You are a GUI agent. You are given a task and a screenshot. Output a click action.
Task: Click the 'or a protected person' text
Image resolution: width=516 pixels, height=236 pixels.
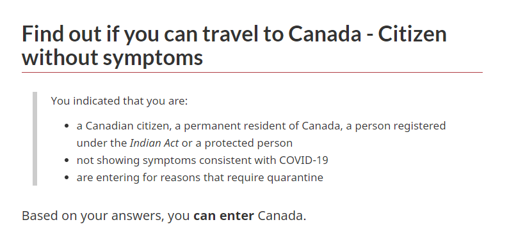click(237, 144)
